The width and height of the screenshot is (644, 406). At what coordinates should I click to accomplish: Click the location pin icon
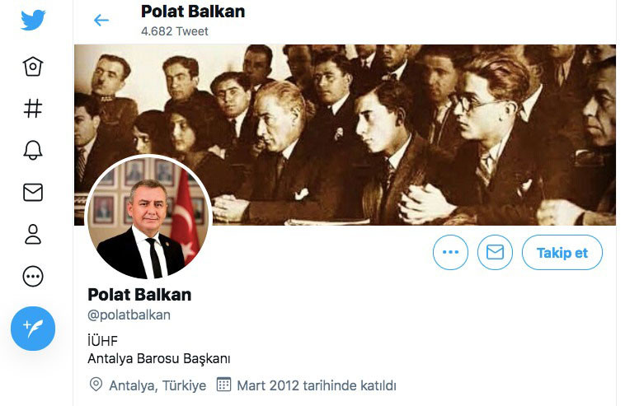[x=96, y=385]
